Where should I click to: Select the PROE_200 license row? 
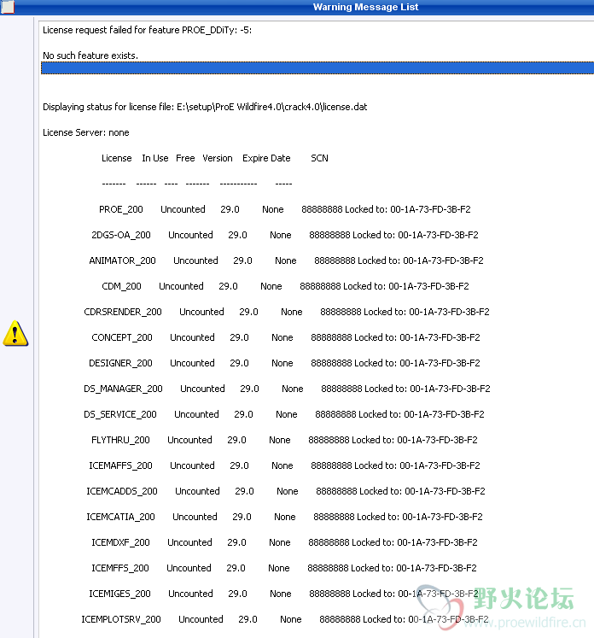pos(284,209)
